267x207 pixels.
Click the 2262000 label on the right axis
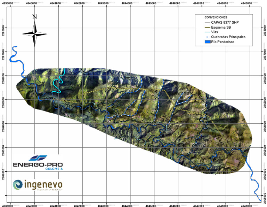pyautogui.click(x=265, y=174)
